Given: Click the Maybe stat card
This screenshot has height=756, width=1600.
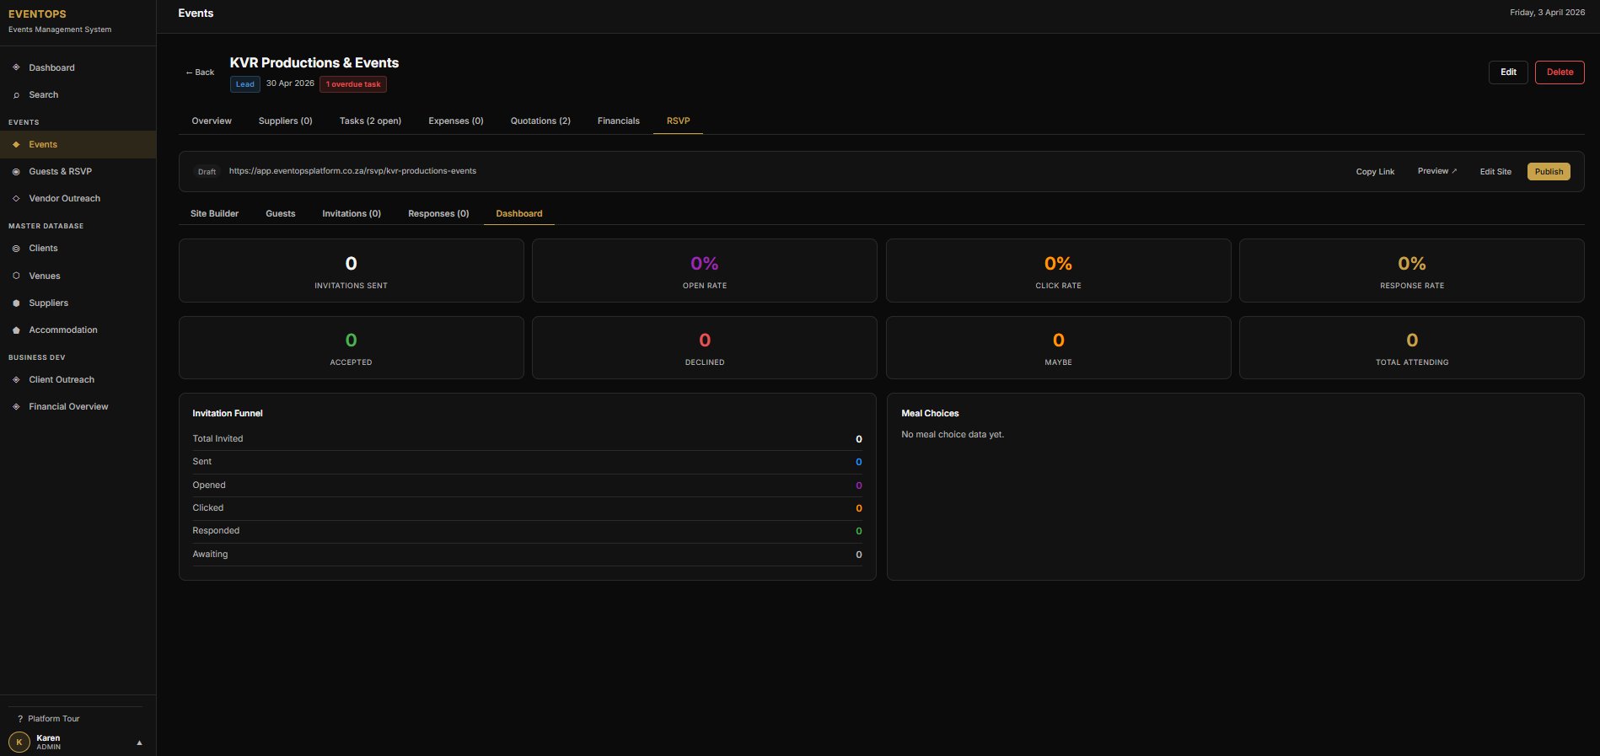Looking at the screenshot, I should (1059, 347).
